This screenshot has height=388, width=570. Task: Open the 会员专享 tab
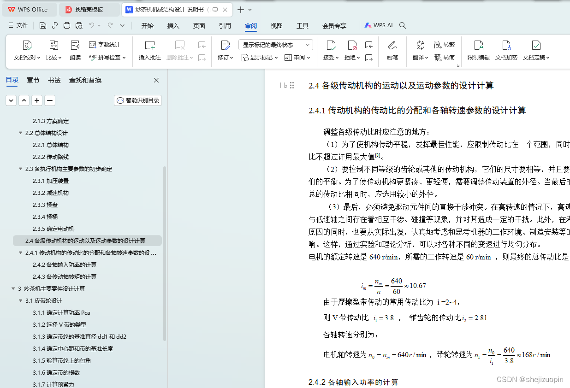coord(334,26)
